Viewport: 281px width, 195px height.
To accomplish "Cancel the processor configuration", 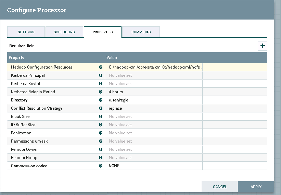I will tap(220, 187).
